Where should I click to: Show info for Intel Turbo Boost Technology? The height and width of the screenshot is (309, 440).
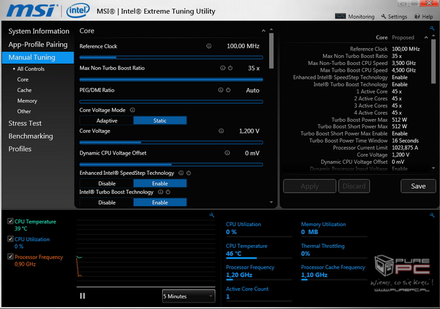pos(160,192)
